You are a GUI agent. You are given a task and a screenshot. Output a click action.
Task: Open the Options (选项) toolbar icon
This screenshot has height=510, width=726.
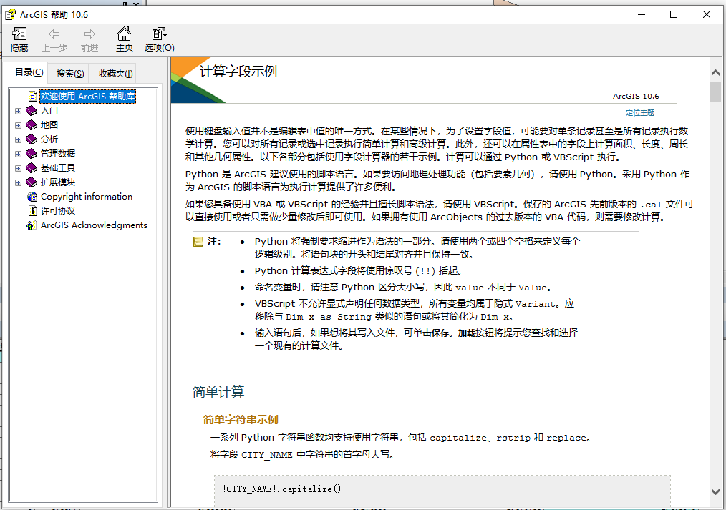tap(159, 34)
